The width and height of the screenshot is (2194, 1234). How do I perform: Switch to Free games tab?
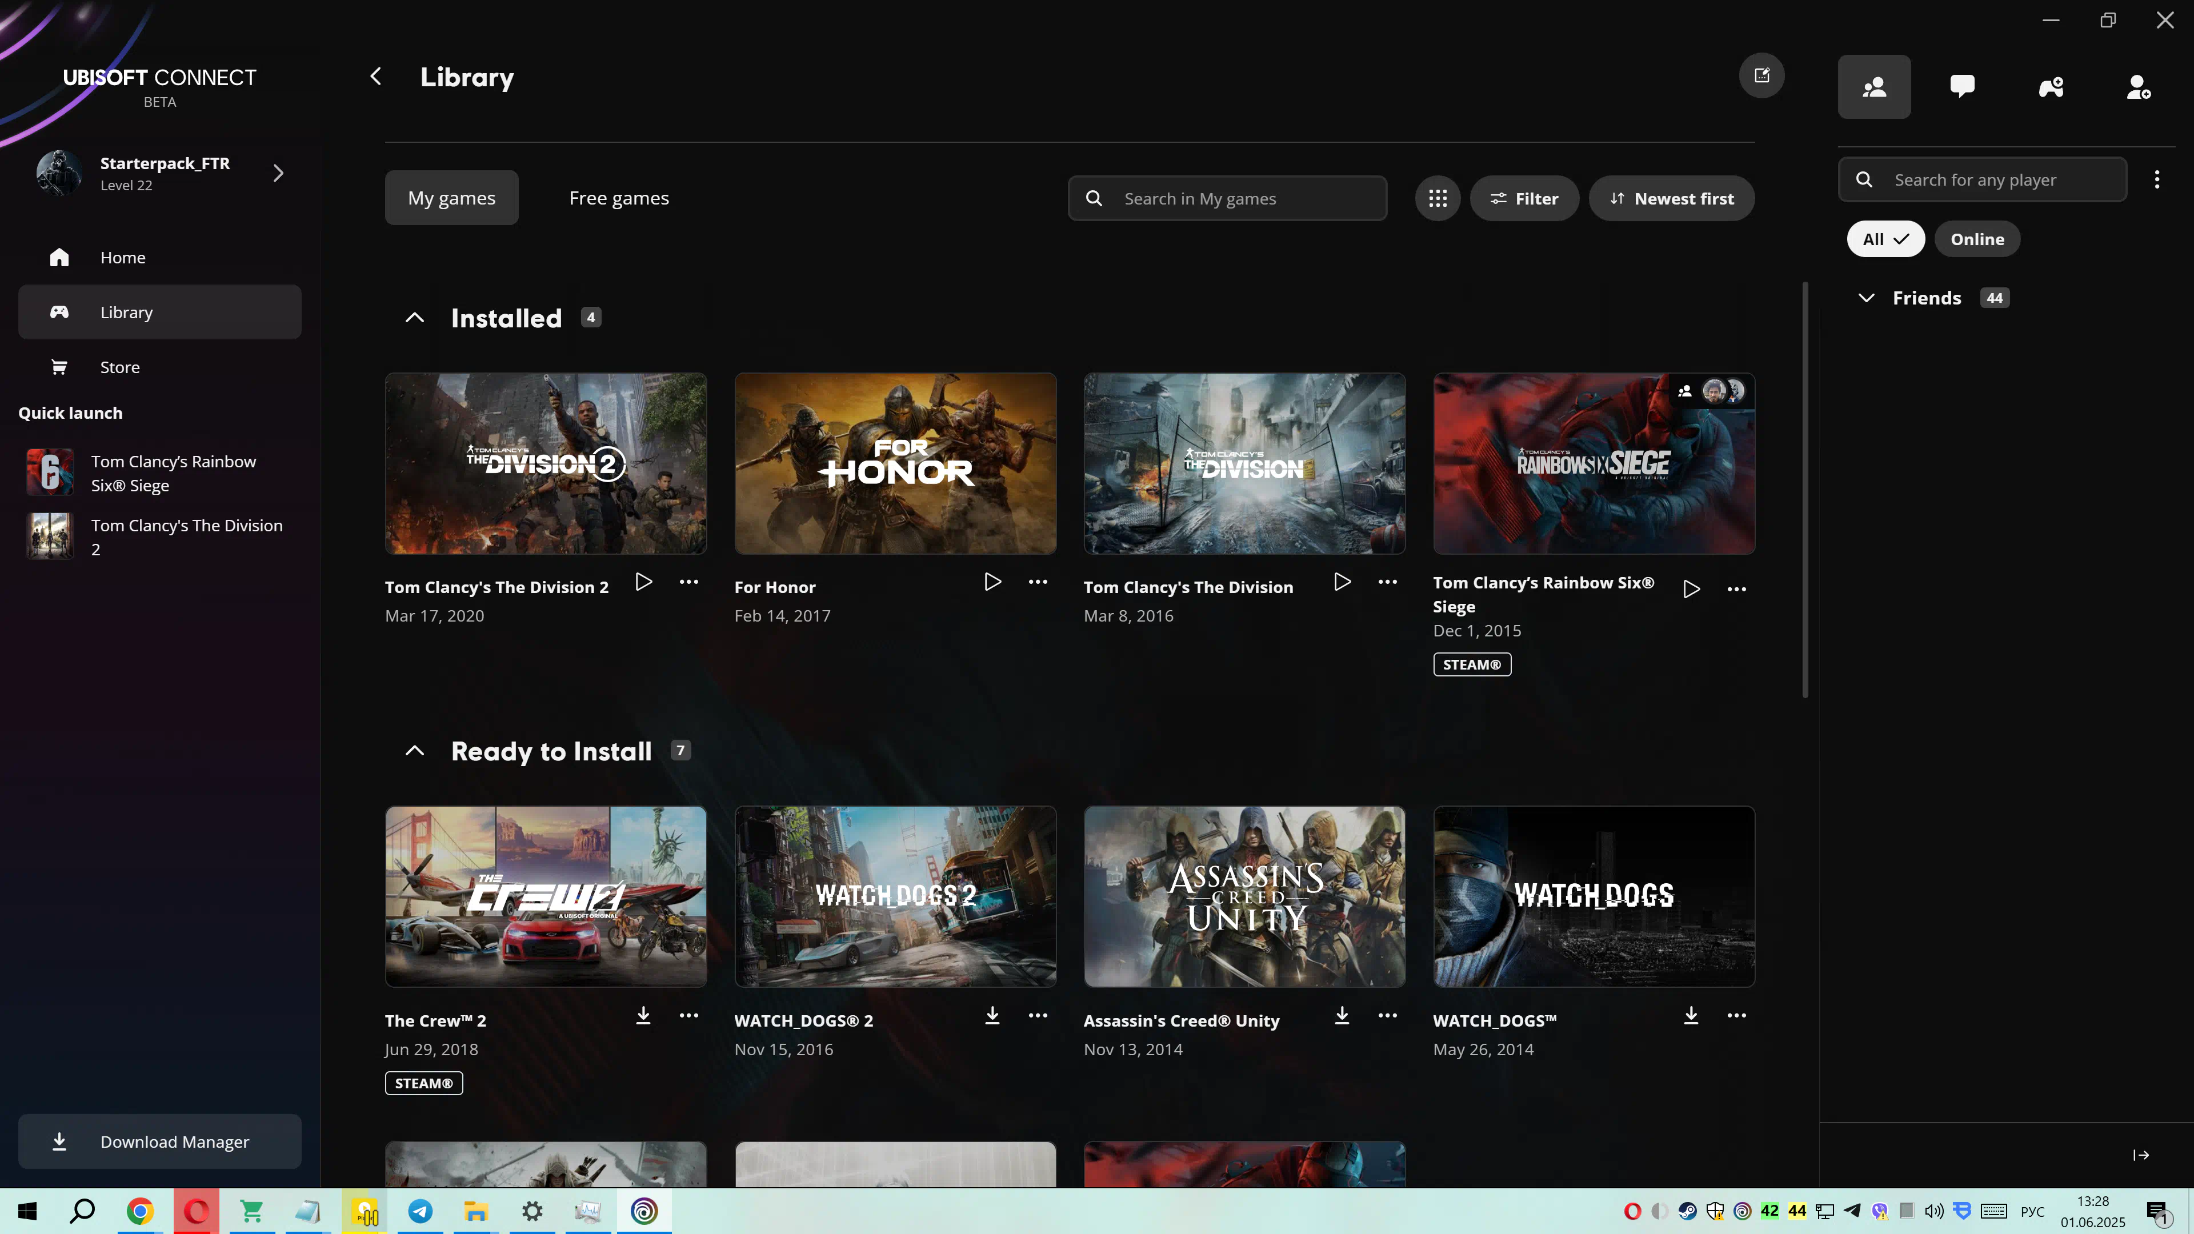pyautogui.click(x=619, y=198)
